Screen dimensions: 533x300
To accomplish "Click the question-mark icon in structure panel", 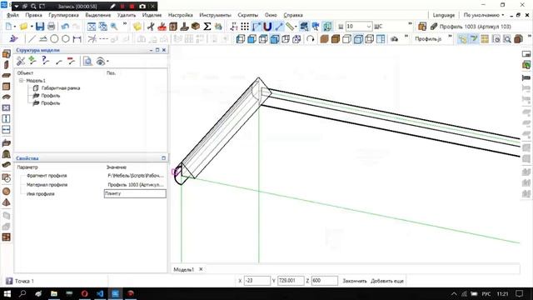I will [x=45, y=61].
